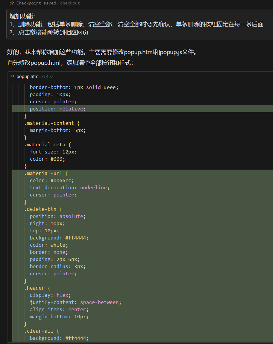Click the .clear-all selector line
This screenshot has width=273, height=344.
coord(42,331)
